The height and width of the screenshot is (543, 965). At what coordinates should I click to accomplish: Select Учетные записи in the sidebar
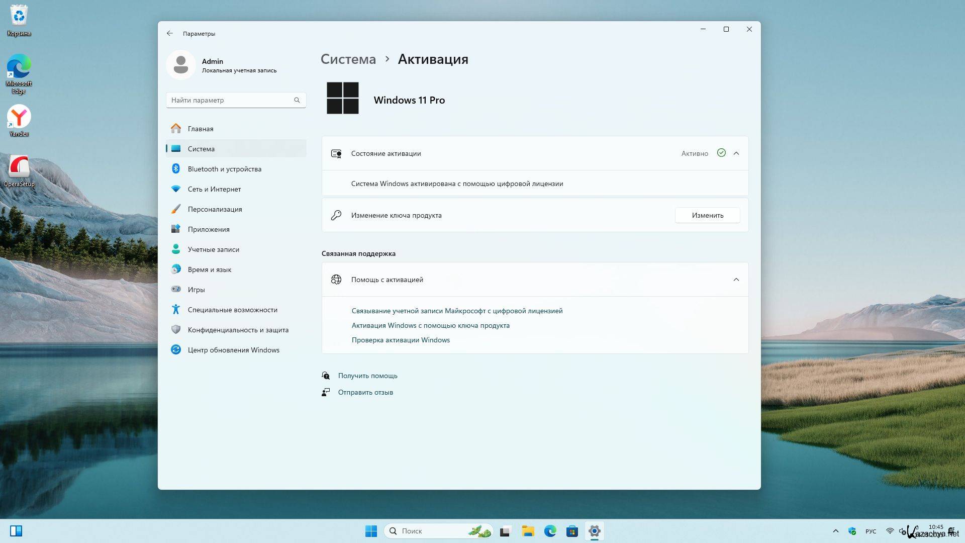[213, 249]
